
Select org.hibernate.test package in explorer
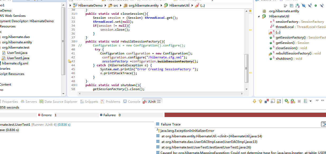click(x=16, y=48)
